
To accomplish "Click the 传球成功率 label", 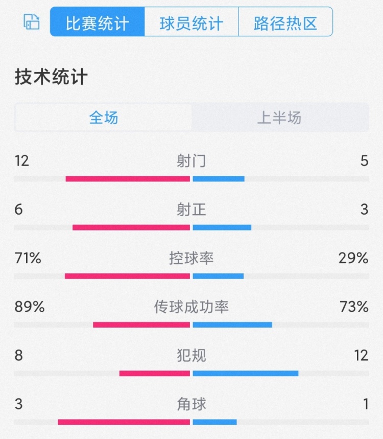I will [192, 307].
